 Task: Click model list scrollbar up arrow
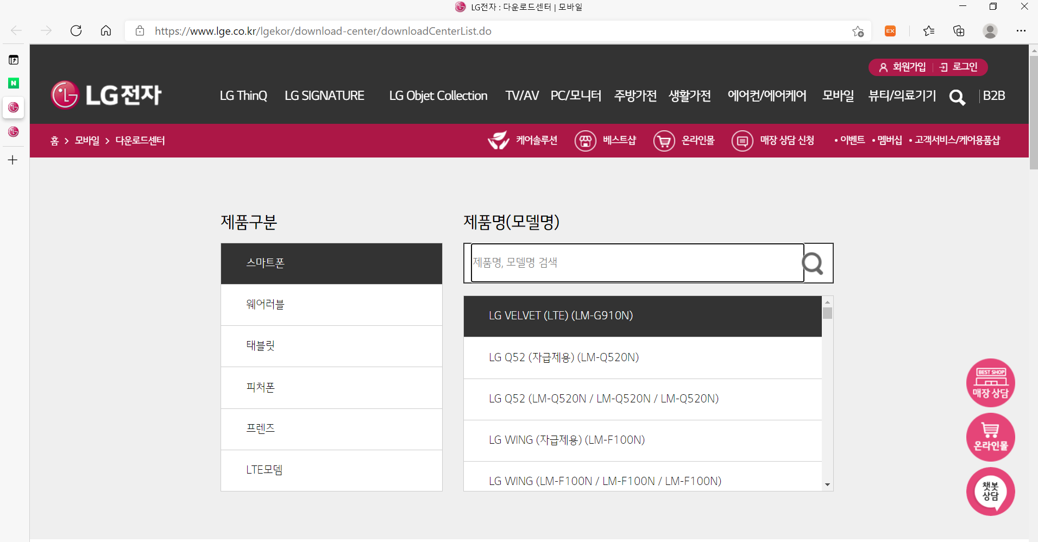(827, 302)
